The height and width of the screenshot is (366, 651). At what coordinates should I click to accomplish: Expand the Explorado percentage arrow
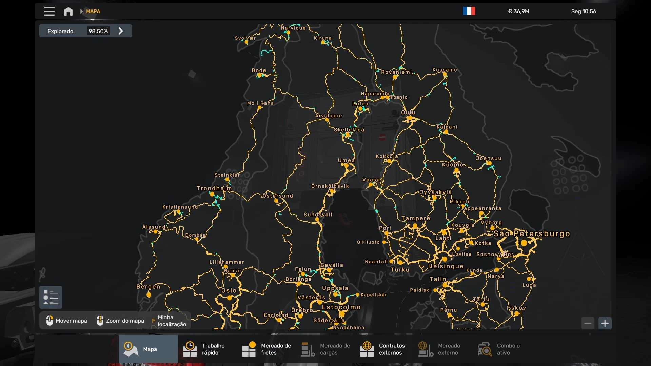click(121, 31)
